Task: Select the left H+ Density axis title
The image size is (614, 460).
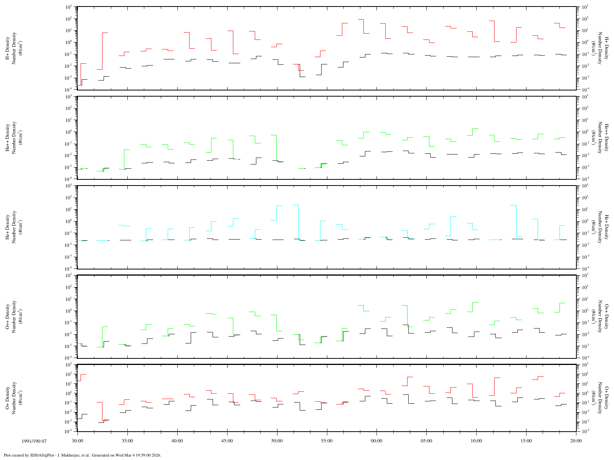Action: tap(8, 49)
